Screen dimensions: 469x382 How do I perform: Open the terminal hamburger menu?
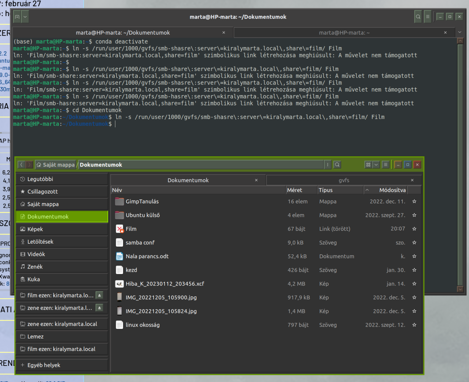point(428,17)
